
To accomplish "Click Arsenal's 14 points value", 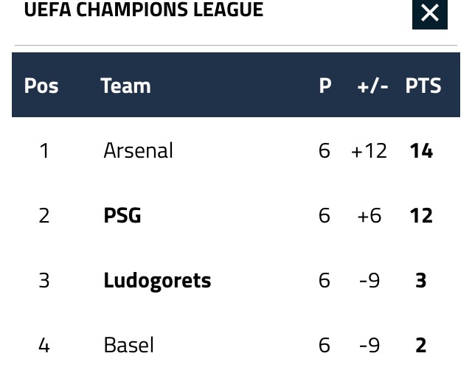I will click(421, 150).
